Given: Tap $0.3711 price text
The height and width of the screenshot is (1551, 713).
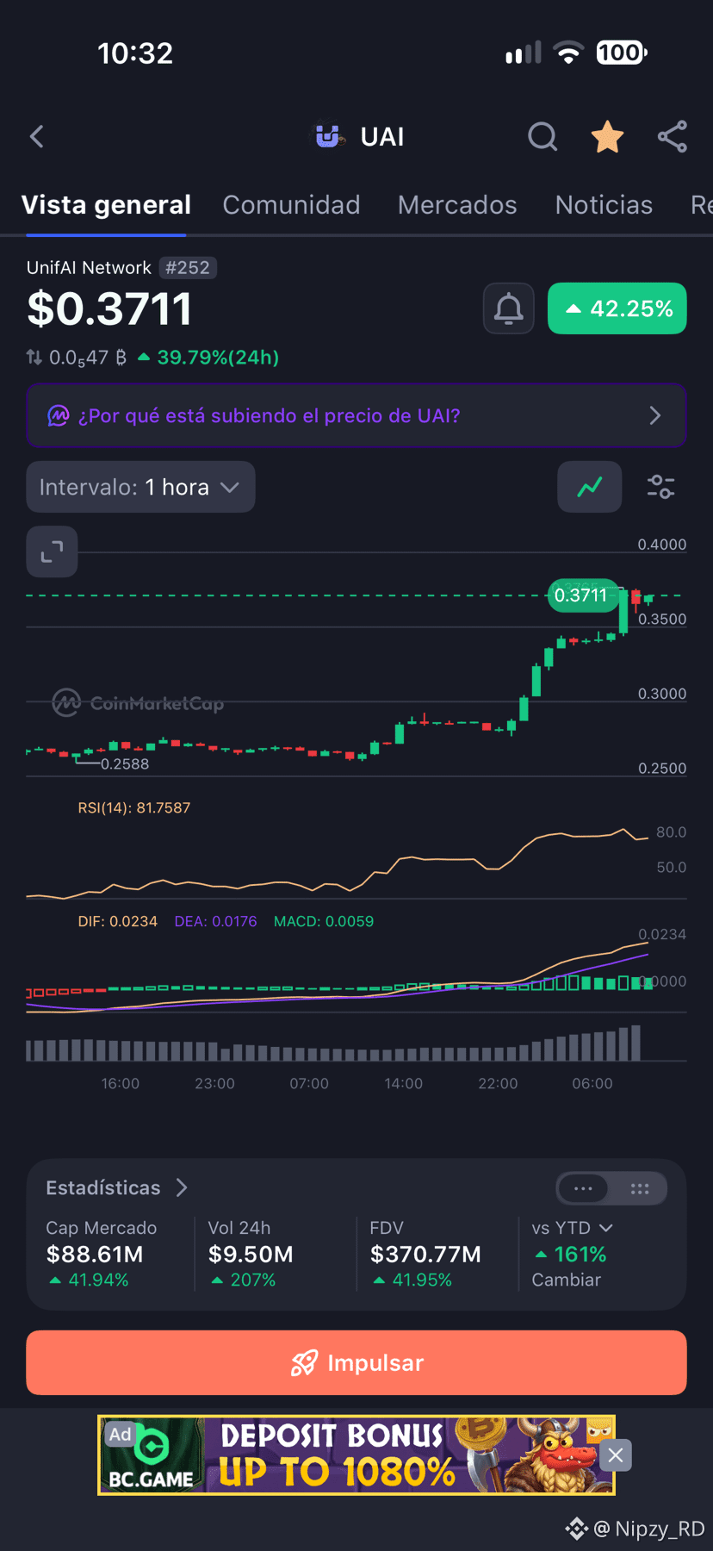Looking at the screenshot, I should (108, 309).
